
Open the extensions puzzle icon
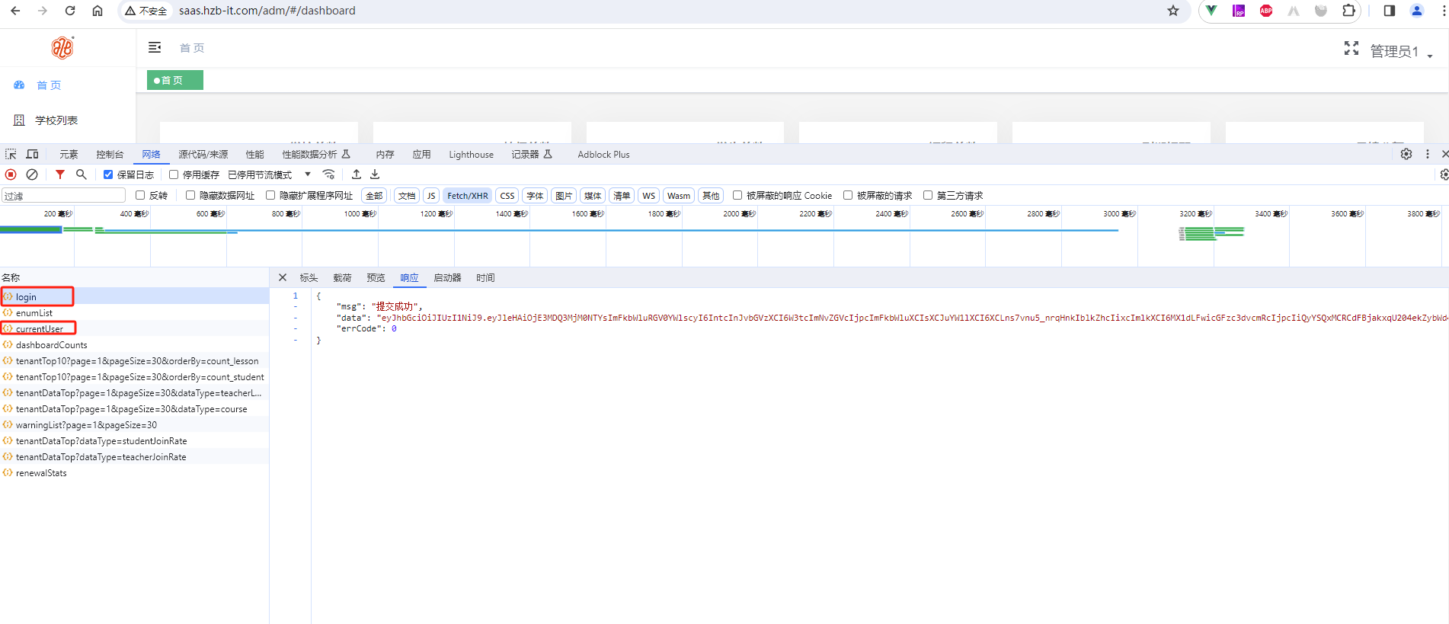[1348, 11]
